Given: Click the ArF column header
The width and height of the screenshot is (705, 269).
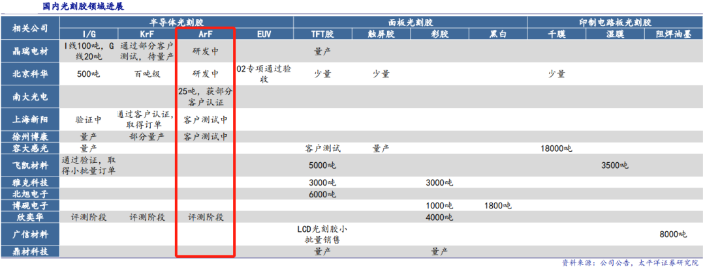Looking at the screenshot, I should pos(206,34).
